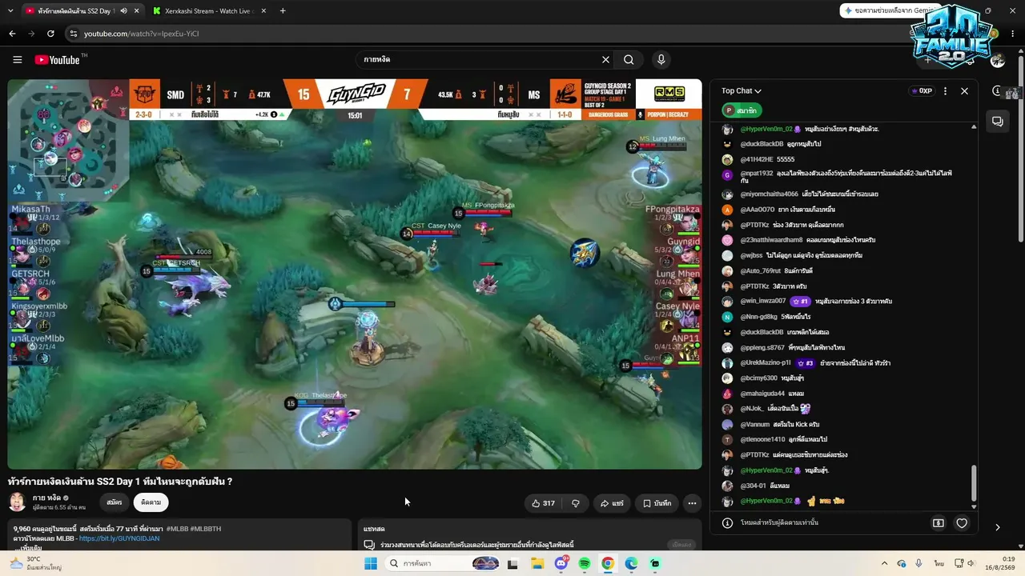
Task: Clear the YouTube search box text
Action: click(605, 59)
